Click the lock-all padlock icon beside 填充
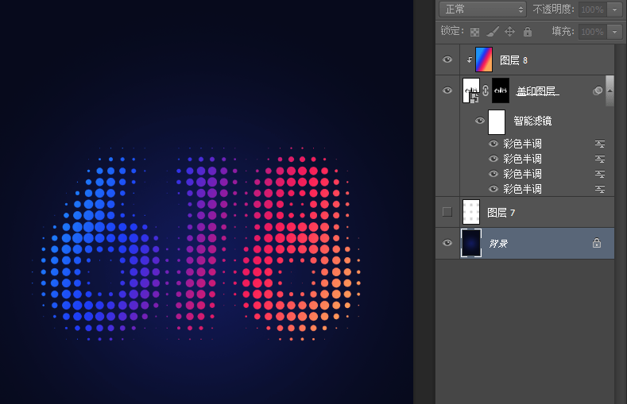The image size is (627, 404). tap(528, 32)
